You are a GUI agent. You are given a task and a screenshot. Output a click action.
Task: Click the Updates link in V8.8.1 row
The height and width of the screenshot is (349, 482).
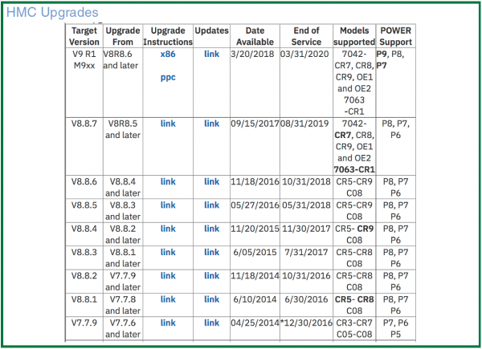coord(211,299)
